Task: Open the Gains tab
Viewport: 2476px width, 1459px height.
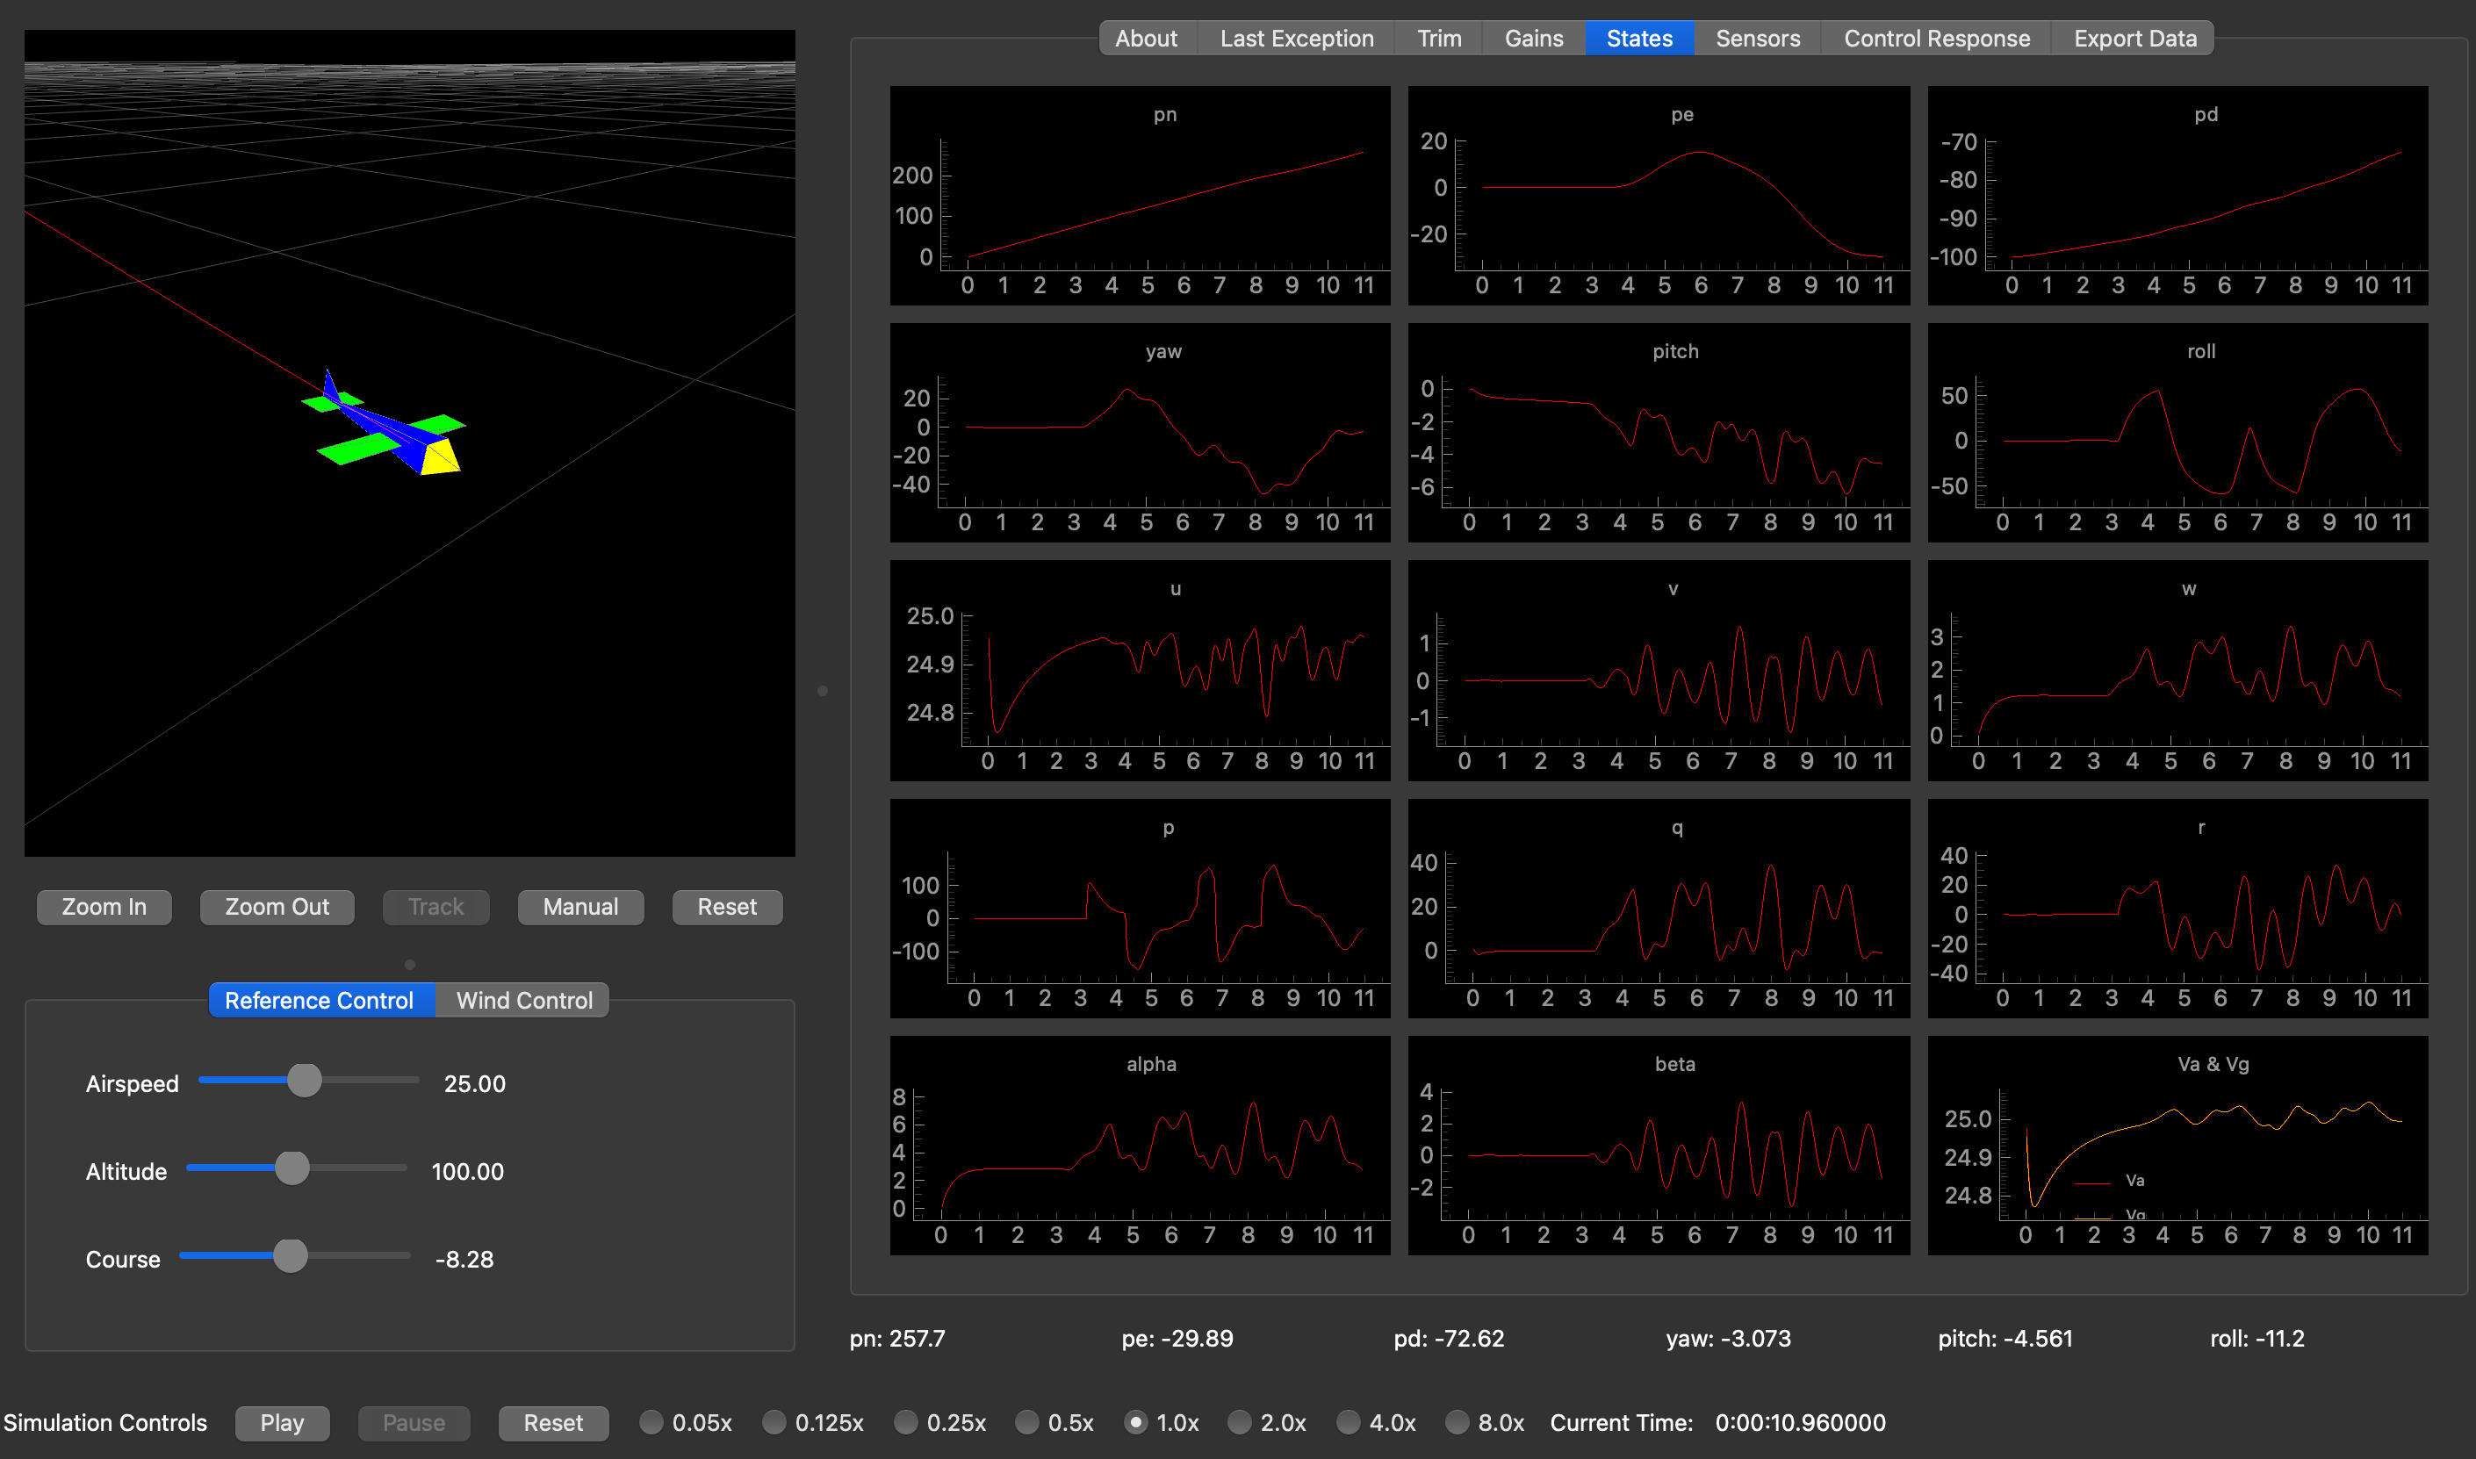Action: pos(1533,39)
